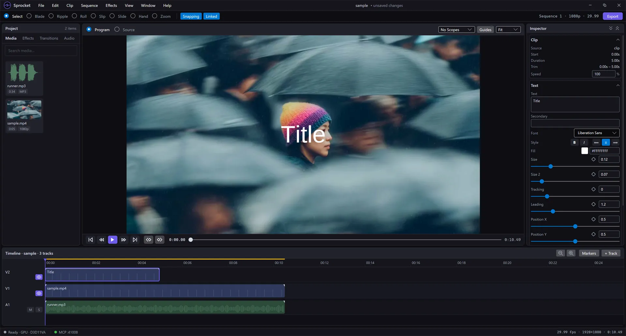Step back one frame
626x336 pixels.
click(x=102, y=240)
